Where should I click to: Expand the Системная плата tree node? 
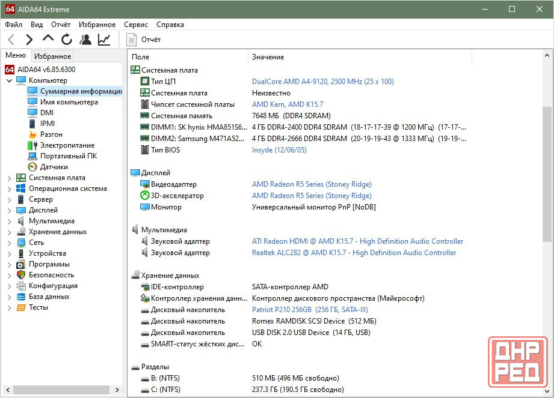coord(9,178)
